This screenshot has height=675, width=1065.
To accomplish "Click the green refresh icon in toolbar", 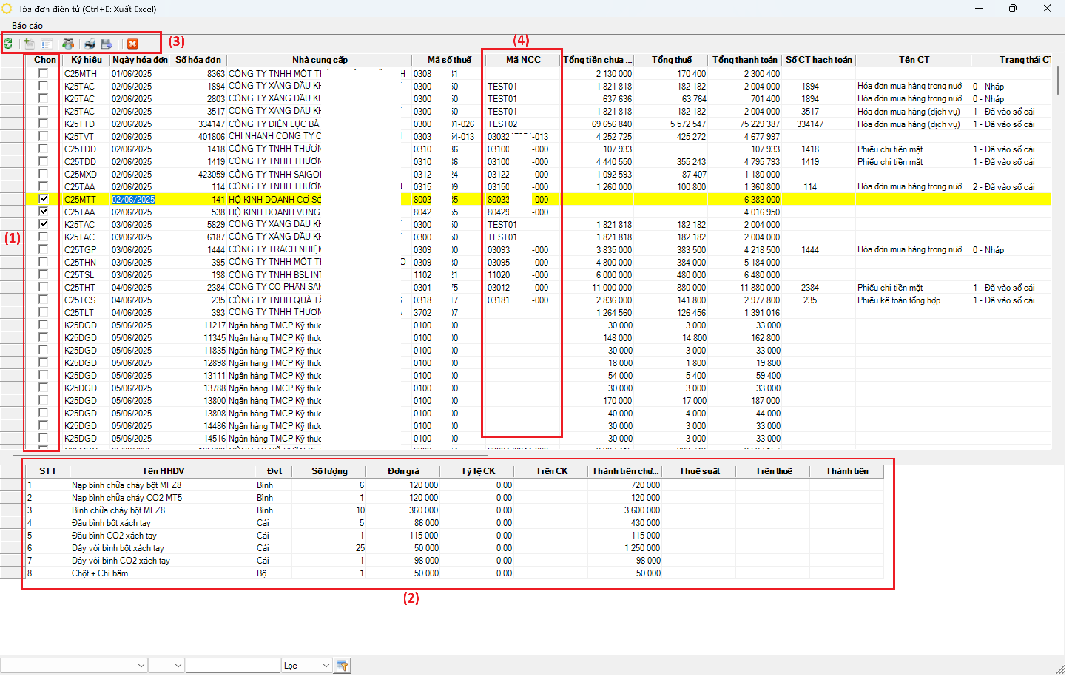I will coord(8,44).
